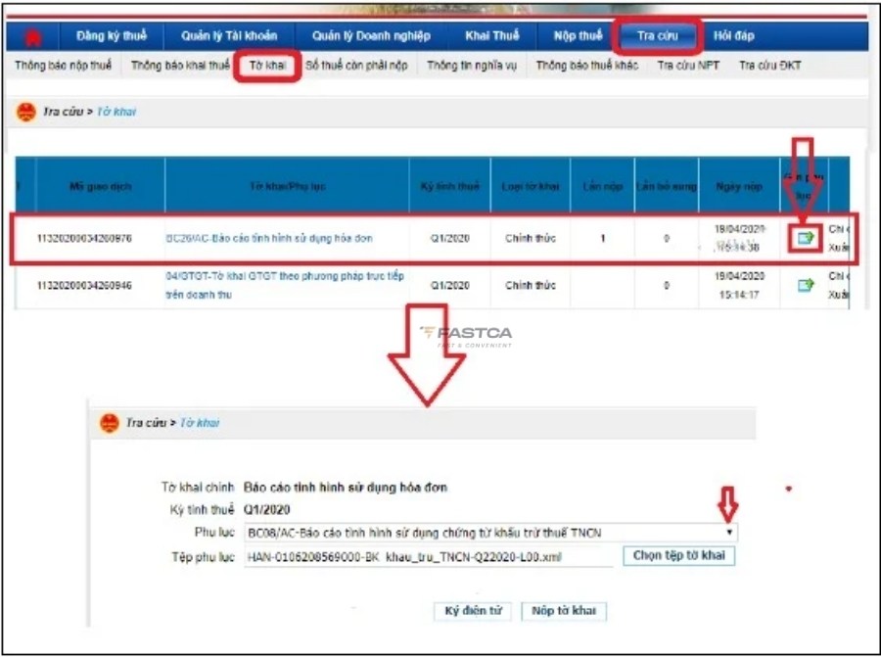Viewport: 881px width, 657px height.
Task: Open Quản lý Tài khoản menu
Action: [228, 36]
